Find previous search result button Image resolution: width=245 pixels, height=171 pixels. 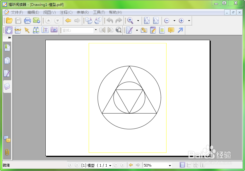click(x=102, y=30)
